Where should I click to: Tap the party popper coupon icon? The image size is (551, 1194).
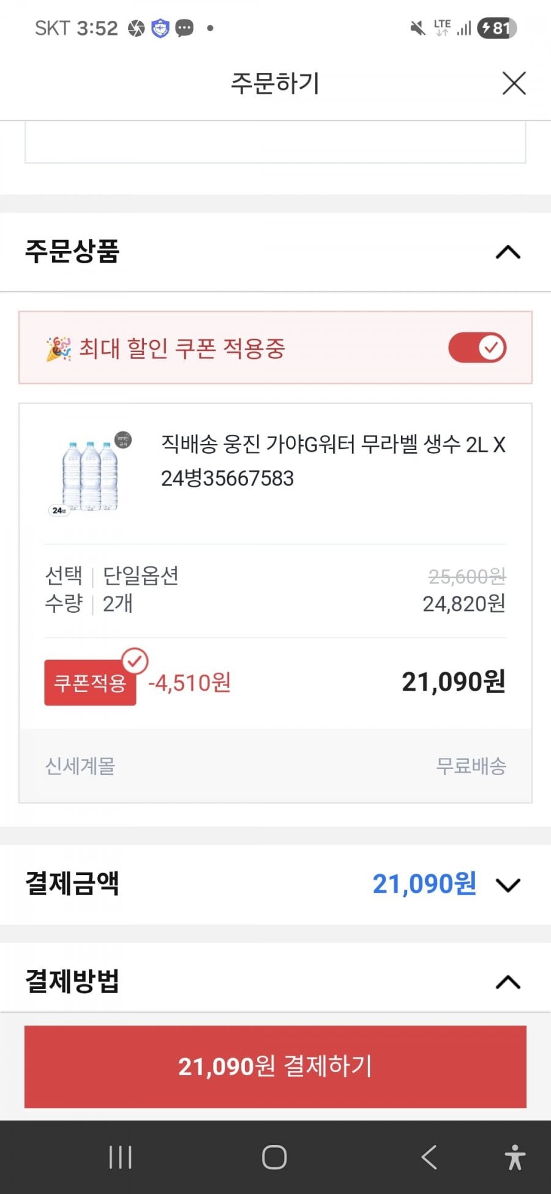click(58, 348)
